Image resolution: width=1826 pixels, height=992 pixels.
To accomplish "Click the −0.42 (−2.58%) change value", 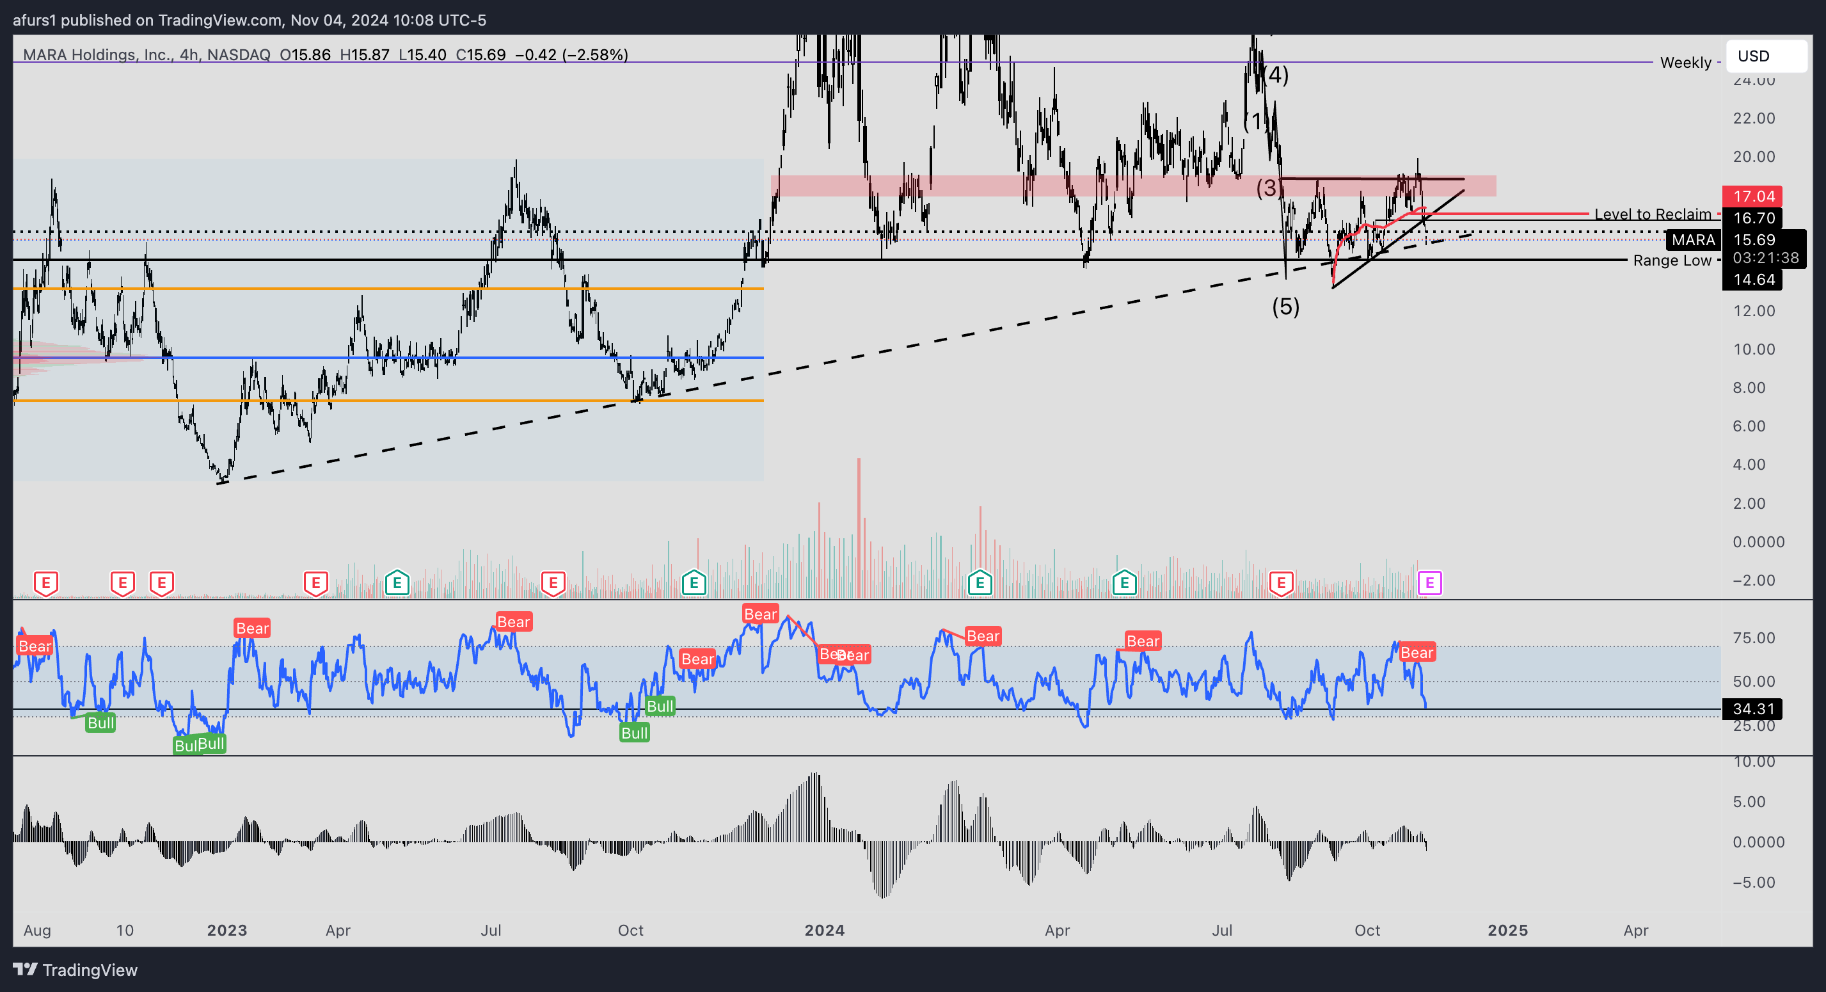I will point(571,54).
